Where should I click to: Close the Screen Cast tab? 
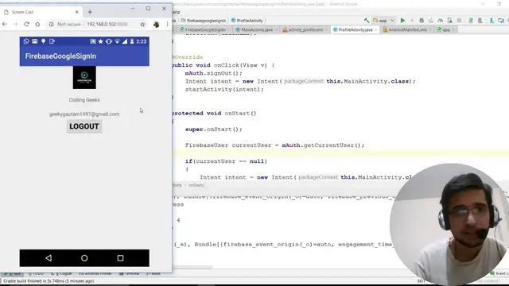pos(76,12)
